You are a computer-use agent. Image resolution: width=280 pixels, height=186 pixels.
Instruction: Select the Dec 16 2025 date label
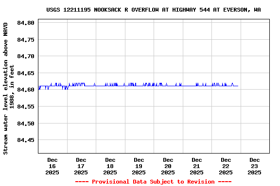click(x=52, y=166)
